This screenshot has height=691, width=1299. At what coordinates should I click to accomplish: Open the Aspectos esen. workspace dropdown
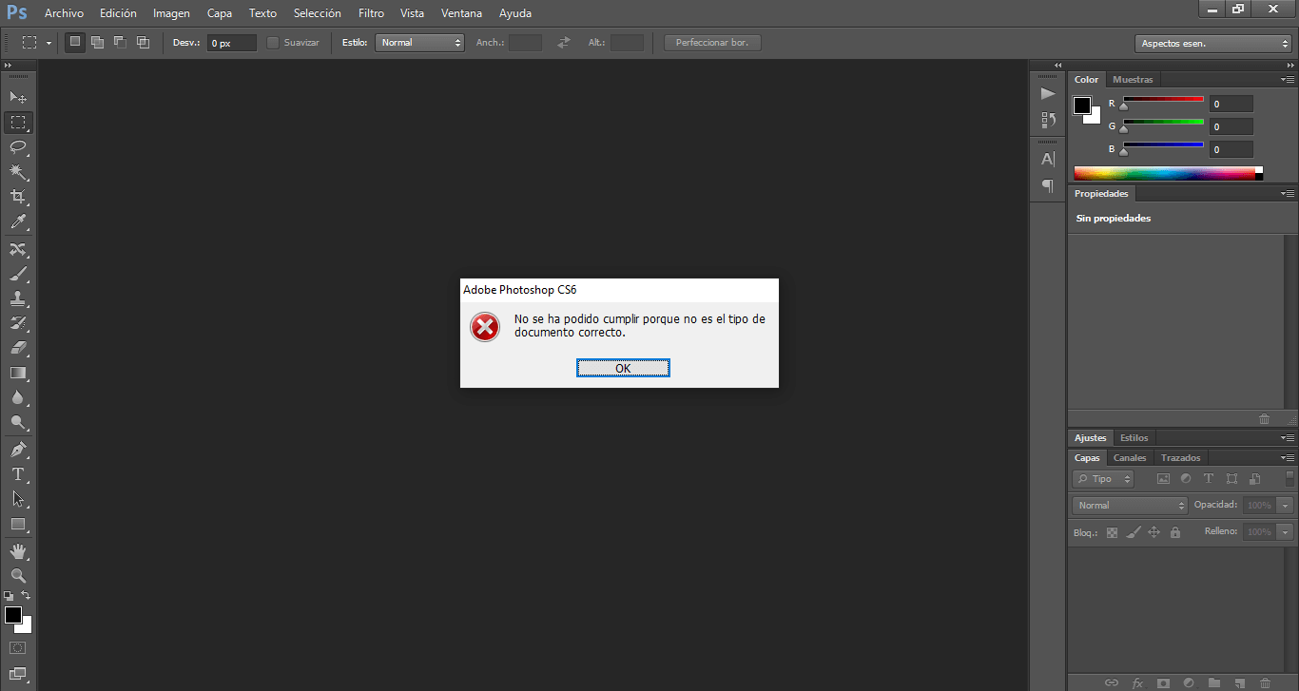(1212, 44)
